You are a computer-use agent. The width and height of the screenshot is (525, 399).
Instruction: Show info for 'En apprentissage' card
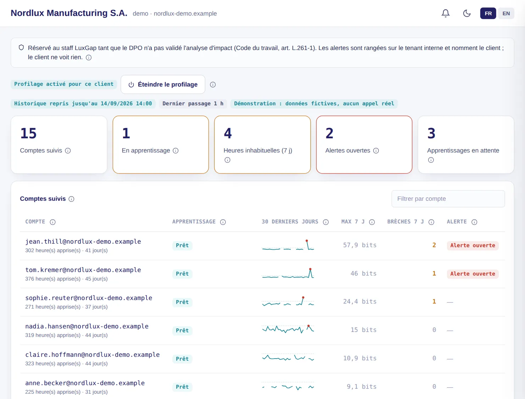click(x=176, y=151)
